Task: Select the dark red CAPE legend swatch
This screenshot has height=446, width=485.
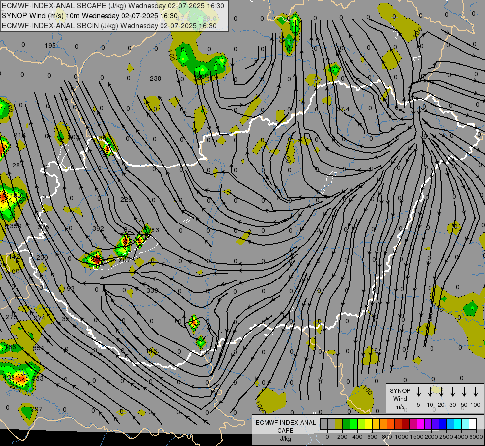Action: tap(406, 424)
